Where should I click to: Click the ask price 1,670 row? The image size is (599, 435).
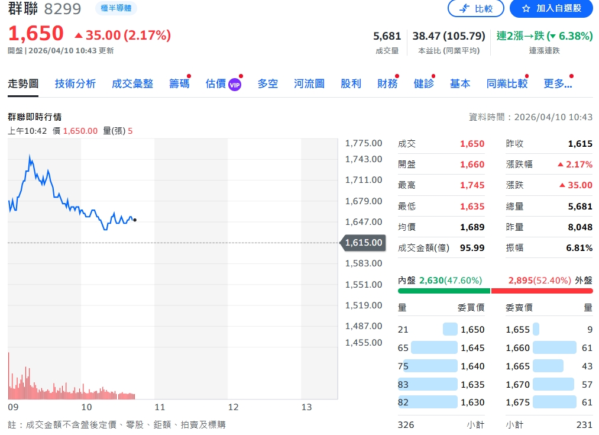click(x=549, y=384)
